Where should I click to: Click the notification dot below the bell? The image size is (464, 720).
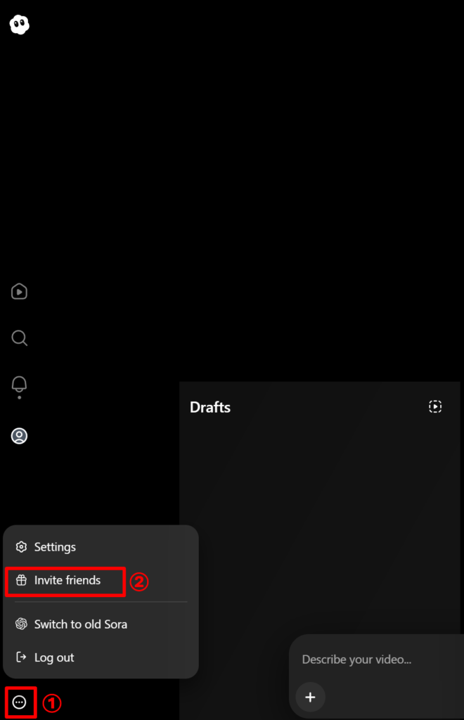tap(19, 397)
